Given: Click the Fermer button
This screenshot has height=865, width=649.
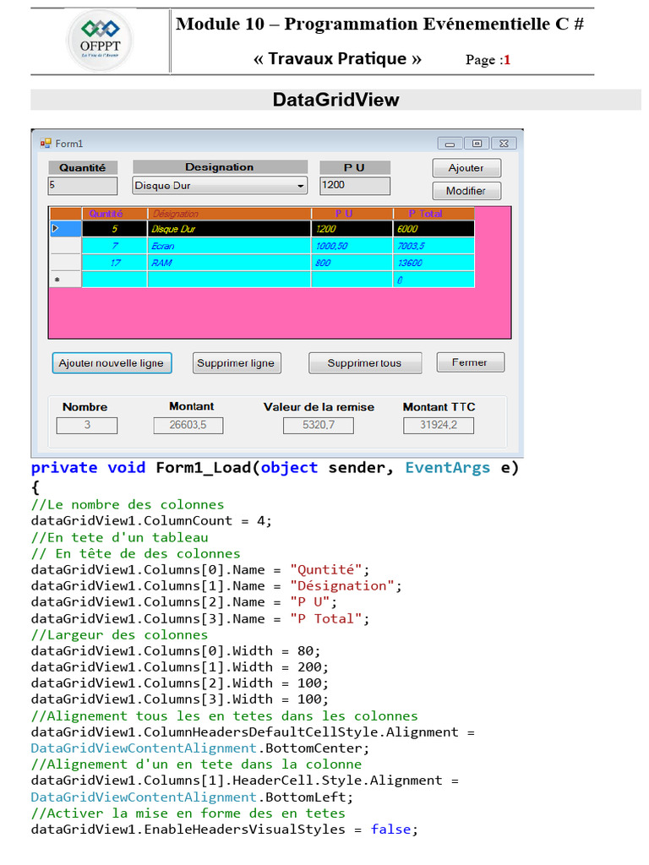Looking at the screenshot, I should click(470, 362).
